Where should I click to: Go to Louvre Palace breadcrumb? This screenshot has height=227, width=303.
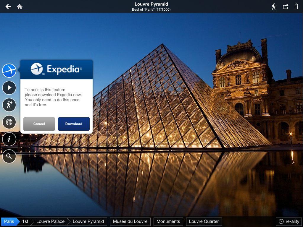coord(50,221)
